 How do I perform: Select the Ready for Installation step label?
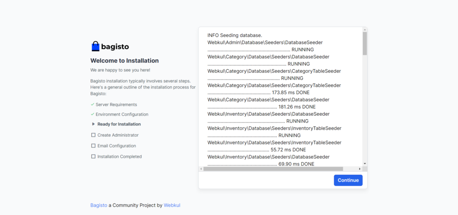click(119, 124)
